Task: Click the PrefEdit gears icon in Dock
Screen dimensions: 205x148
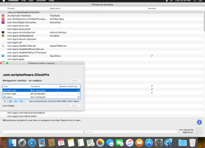Action: click(168, 143)
